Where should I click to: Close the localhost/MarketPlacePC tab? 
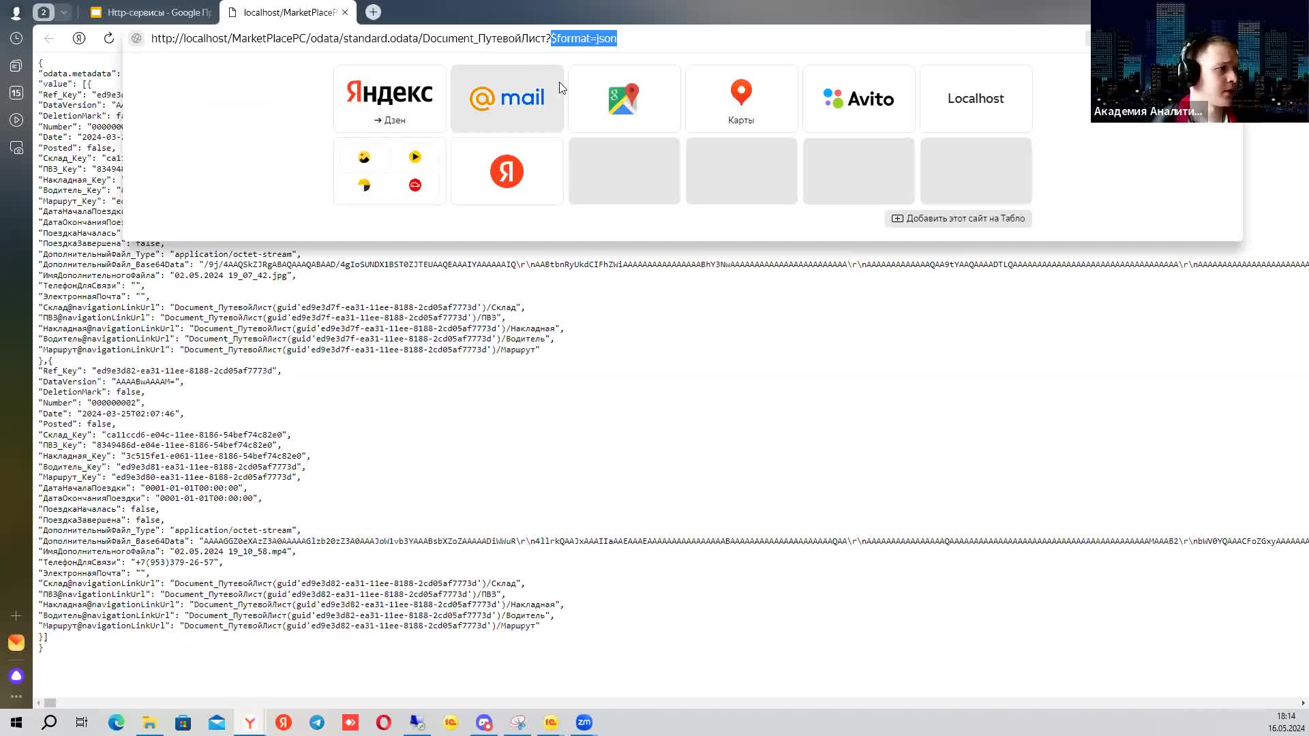pos(345,12)
